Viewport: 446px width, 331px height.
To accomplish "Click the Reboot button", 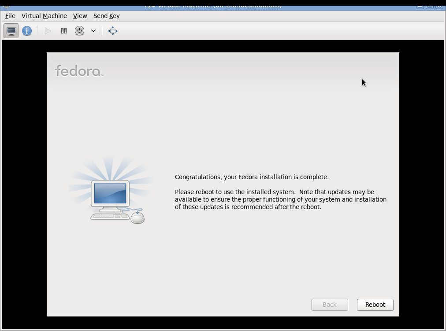I will 375,305.
